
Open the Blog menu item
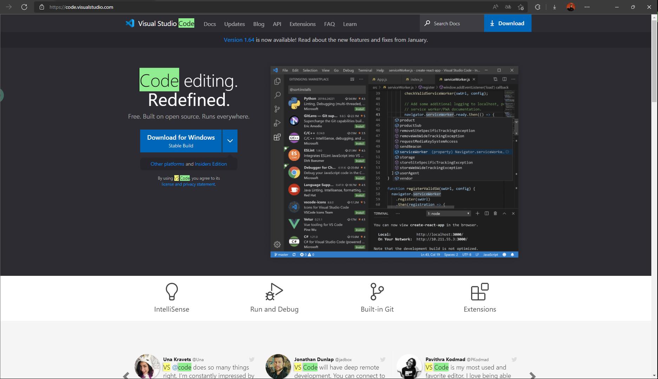click(x=259, y=24)
